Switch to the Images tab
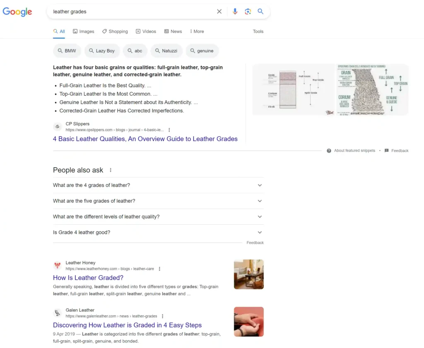 coord(84,31)
